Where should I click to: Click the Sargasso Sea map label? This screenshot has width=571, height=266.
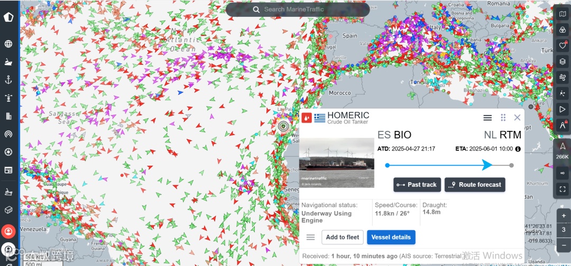point(65,117)
